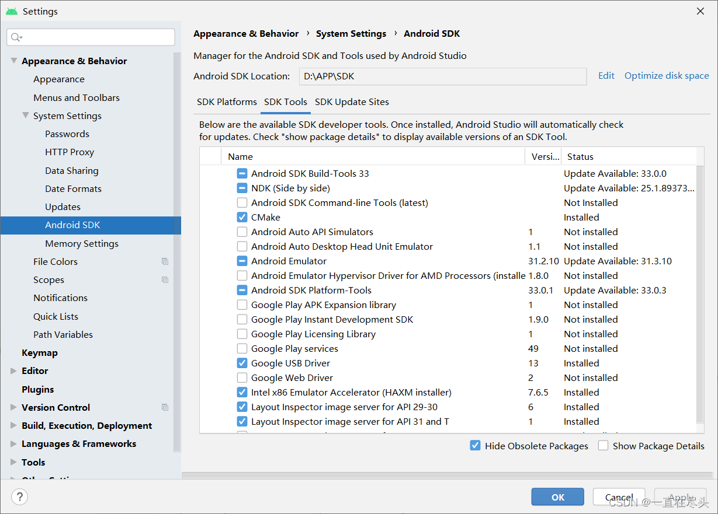Click the Android logo in title bar
718x514 pixels.
12,11
